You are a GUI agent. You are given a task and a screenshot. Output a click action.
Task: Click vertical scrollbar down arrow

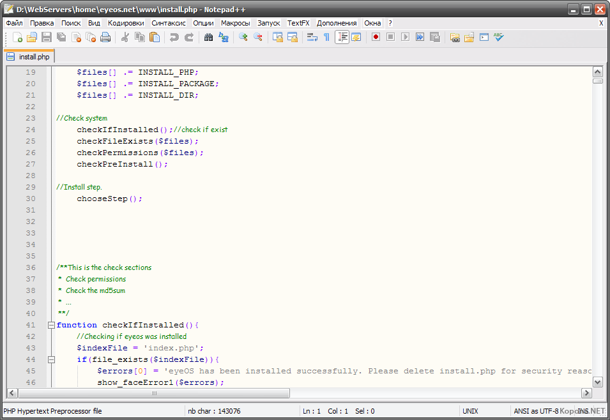tap(598, 382)
